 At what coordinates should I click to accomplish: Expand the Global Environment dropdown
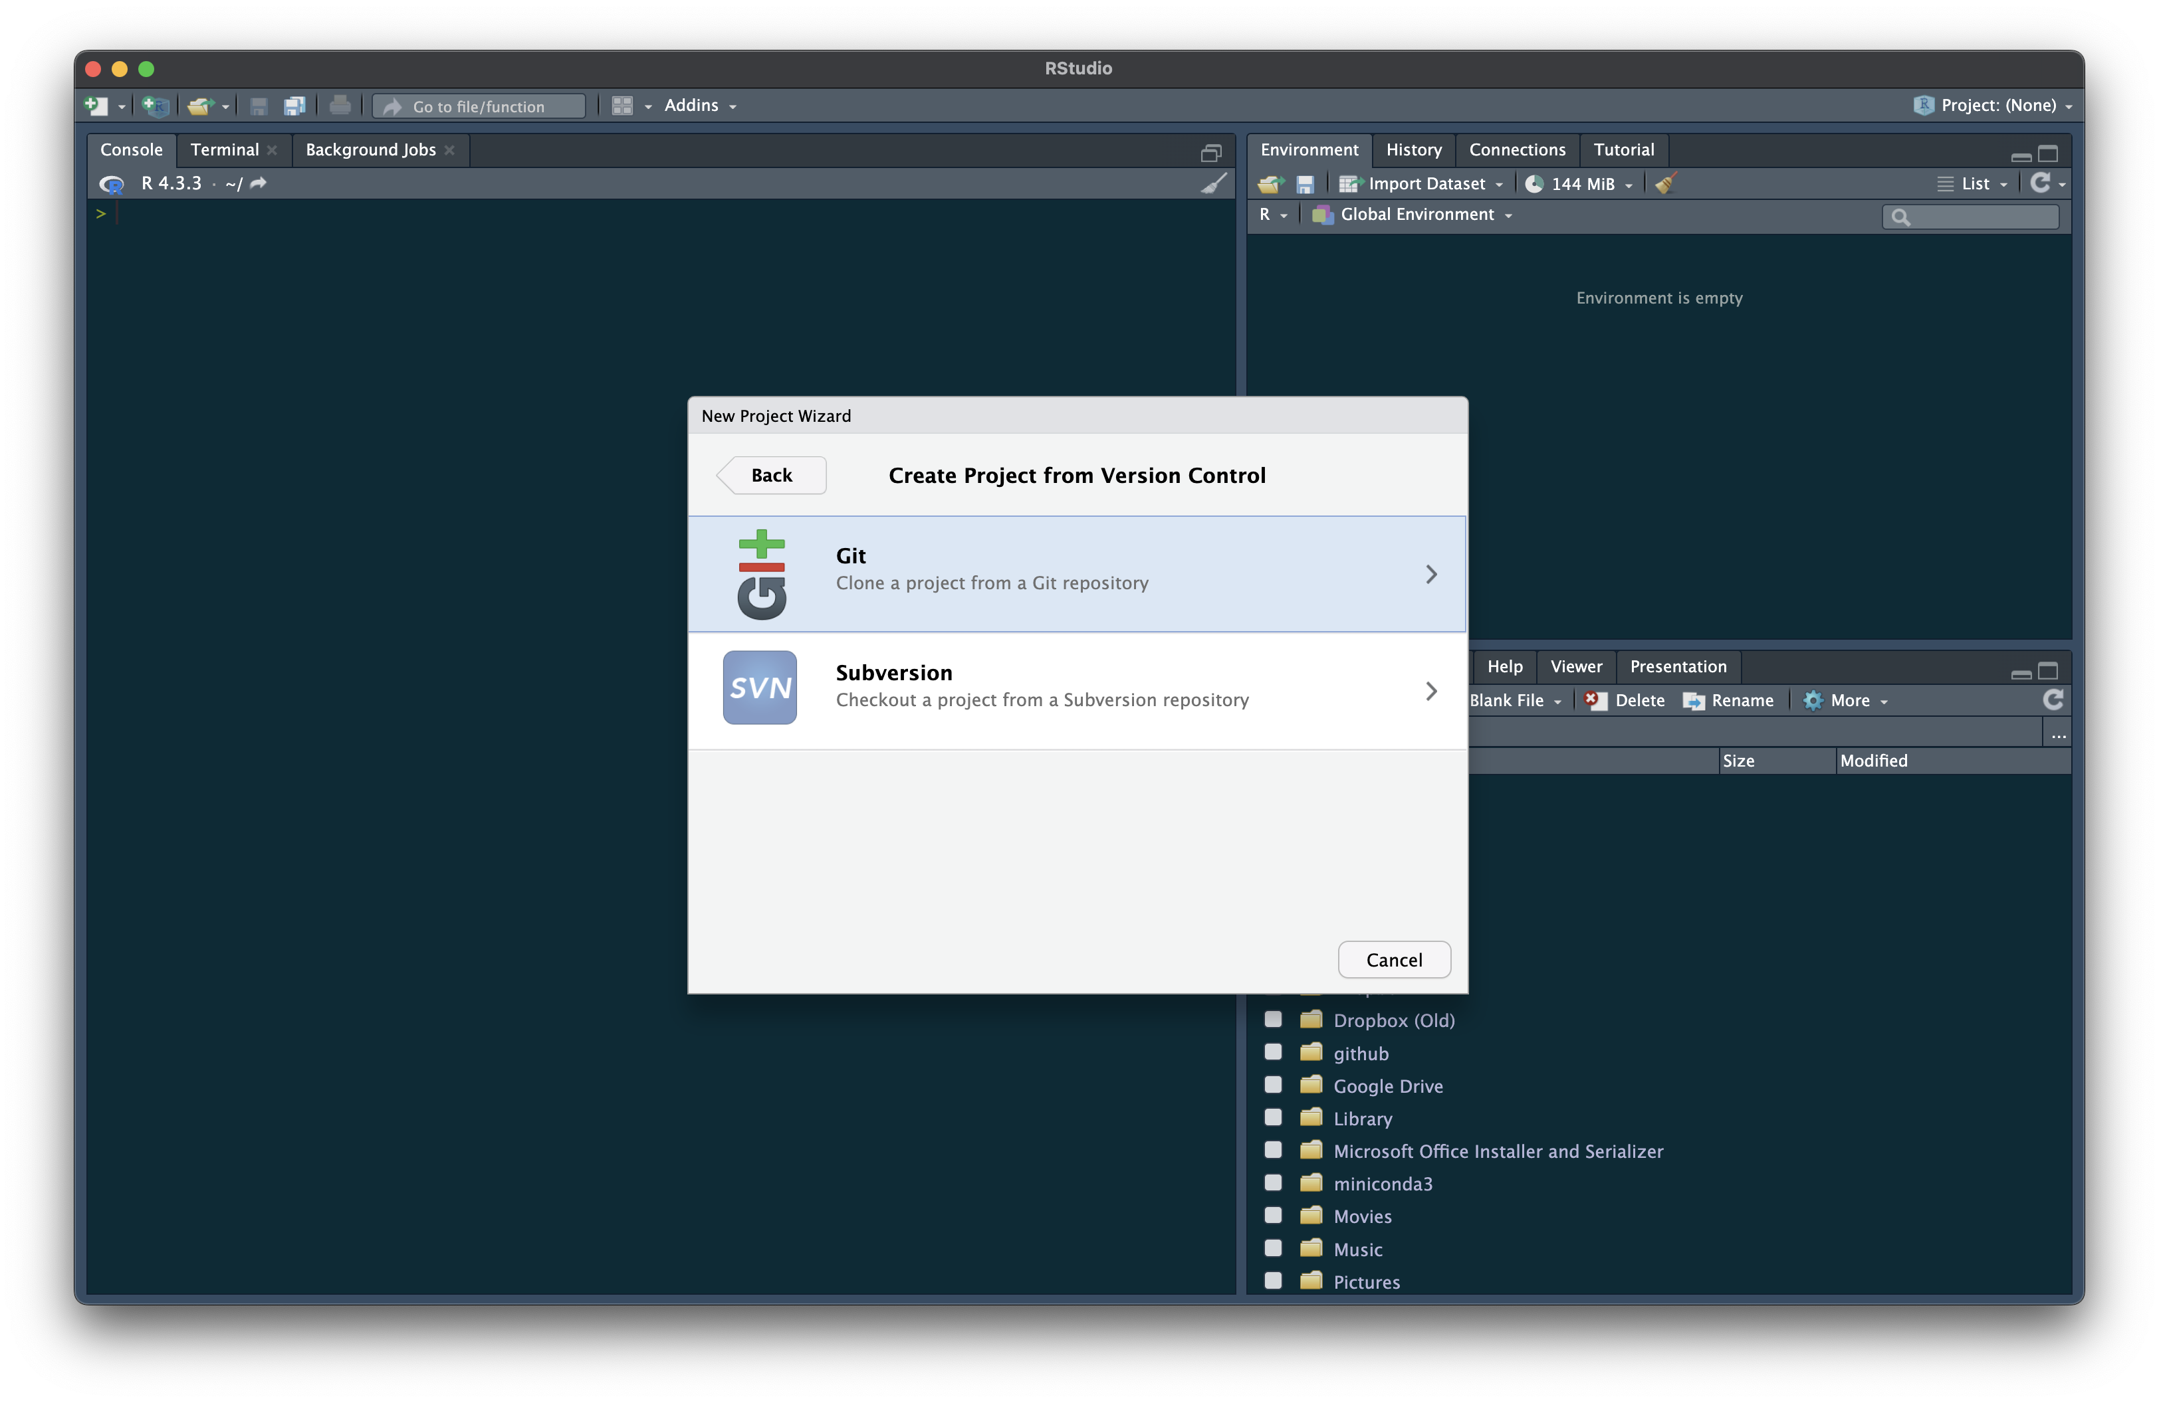pyautogui.click(x=1417, y=215)
